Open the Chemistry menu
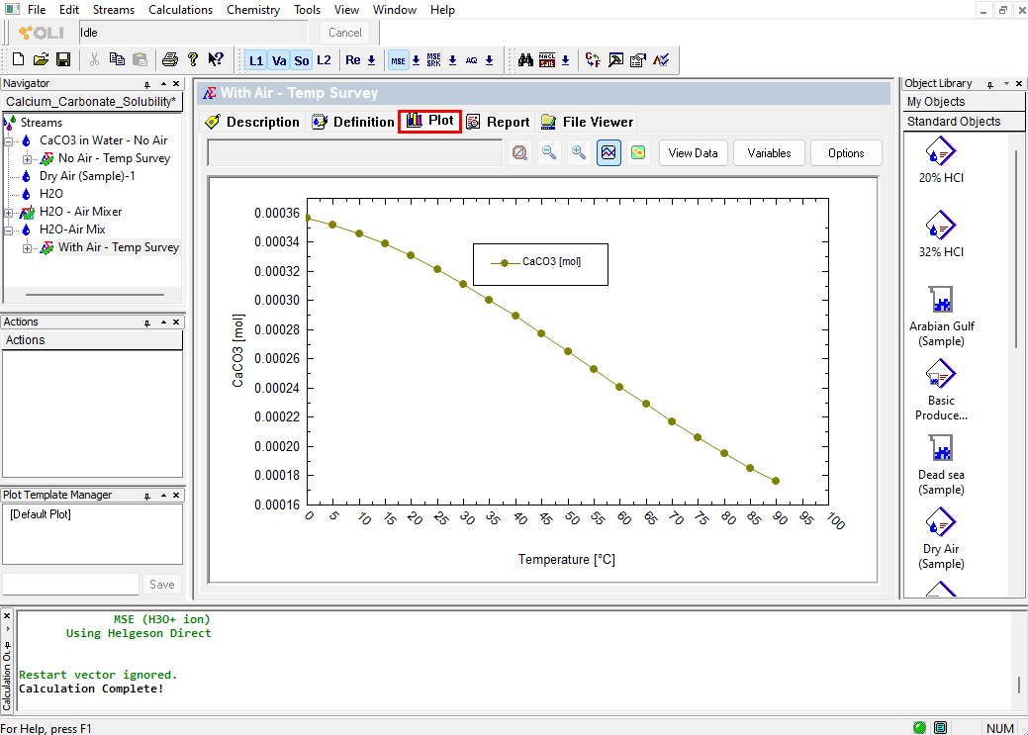 click(253, 10)
